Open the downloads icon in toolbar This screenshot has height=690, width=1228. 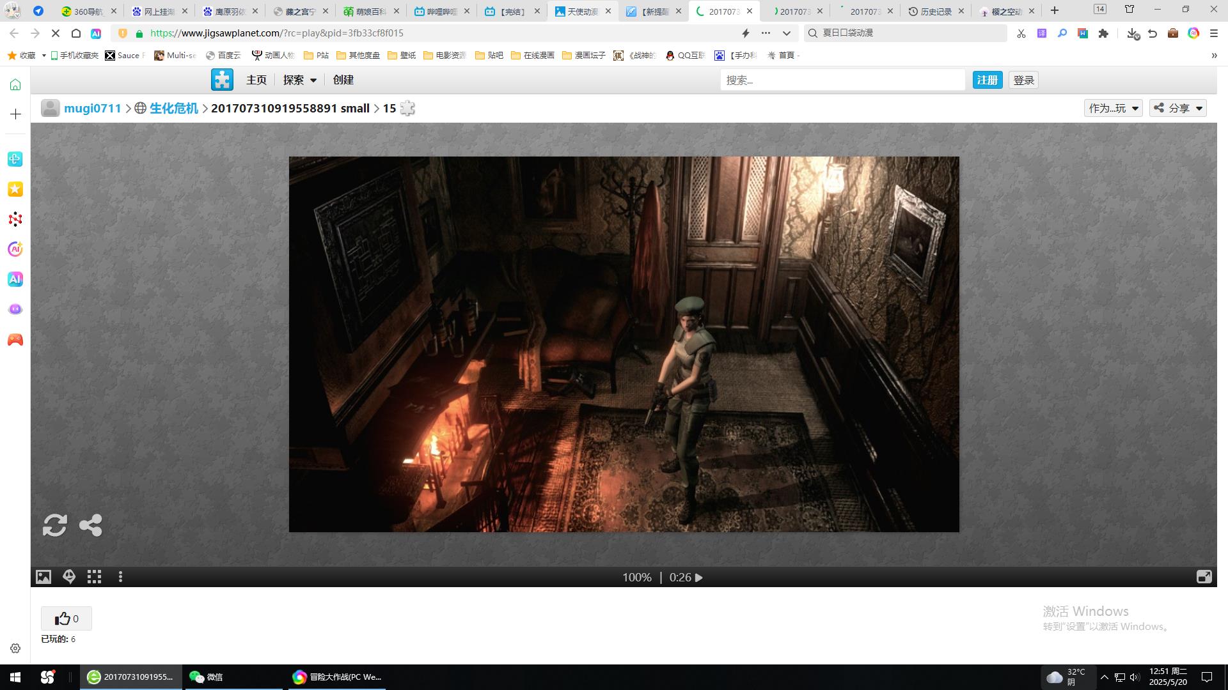pyautogui.click(x=1133, y=33)
